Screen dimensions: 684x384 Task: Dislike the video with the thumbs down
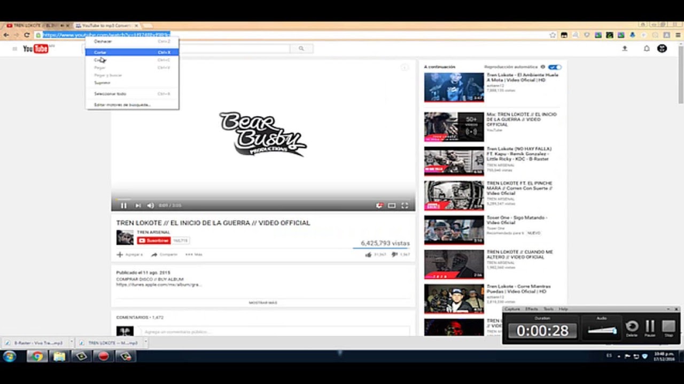[x=394, y=255]
